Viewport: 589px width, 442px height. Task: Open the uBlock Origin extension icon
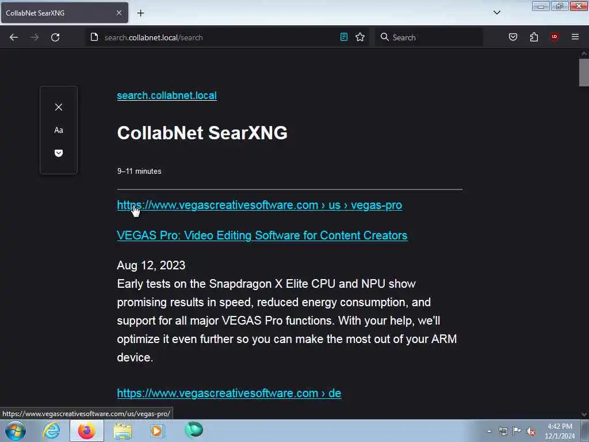tap(554, 37)
